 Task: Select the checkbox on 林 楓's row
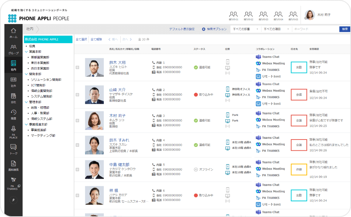(x=77, y=195)
